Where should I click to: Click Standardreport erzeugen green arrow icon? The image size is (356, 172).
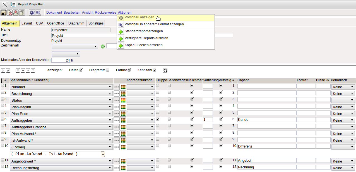click(x=121, y=31)
